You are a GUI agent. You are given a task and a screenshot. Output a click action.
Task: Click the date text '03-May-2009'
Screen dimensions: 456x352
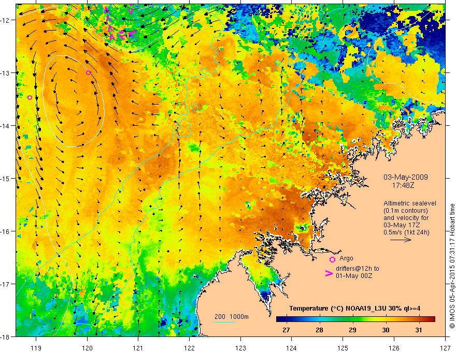point(406,177)
